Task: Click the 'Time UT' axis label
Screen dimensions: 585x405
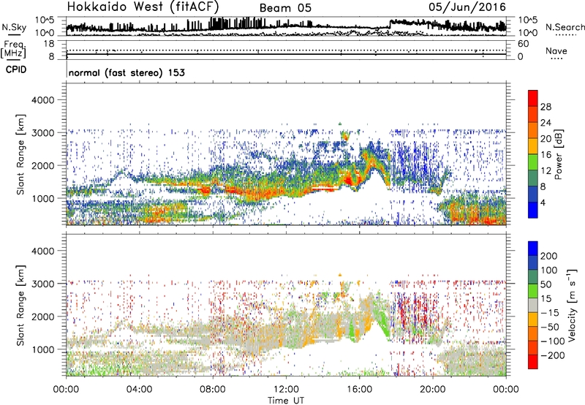Action: [x=286, y=400]
